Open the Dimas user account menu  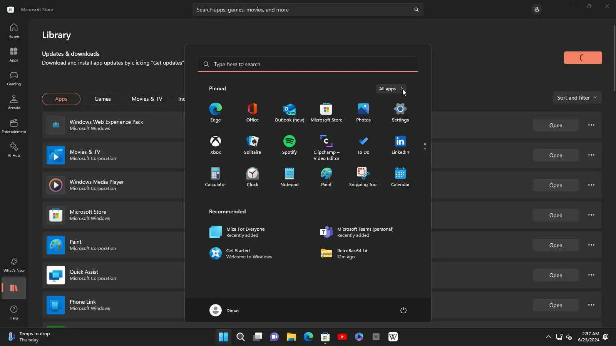click(x=224, y=310)
